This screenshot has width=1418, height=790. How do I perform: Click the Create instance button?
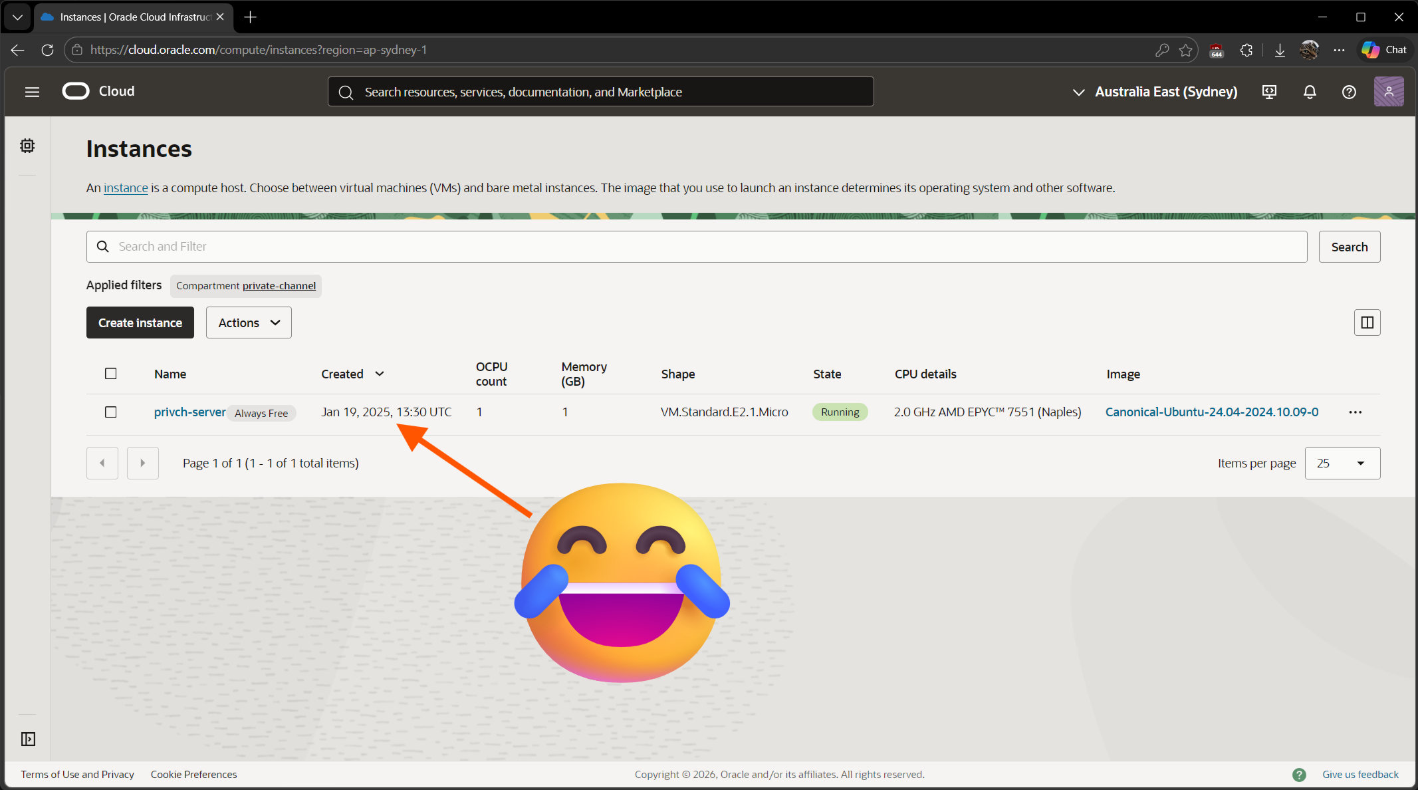pos(140,323)
